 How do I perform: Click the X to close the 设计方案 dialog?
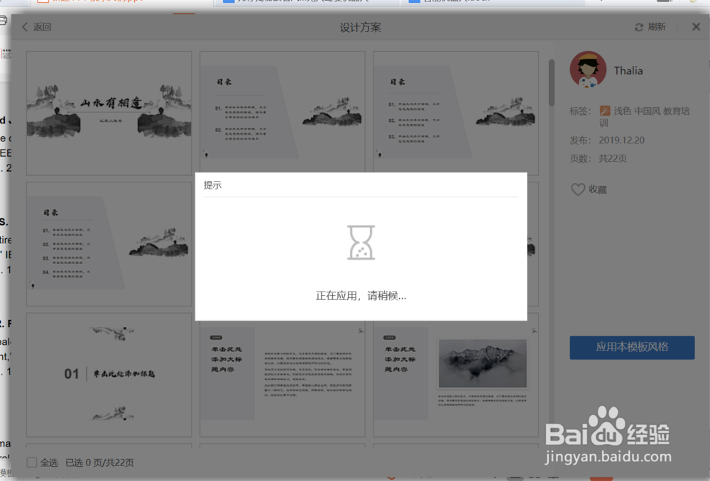(696, 27)
